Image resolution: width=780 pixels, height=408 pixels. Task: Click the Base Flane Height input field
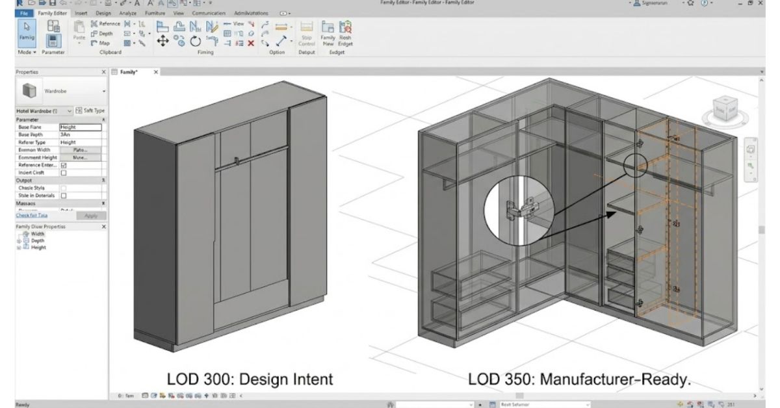[x=81, y=127]
